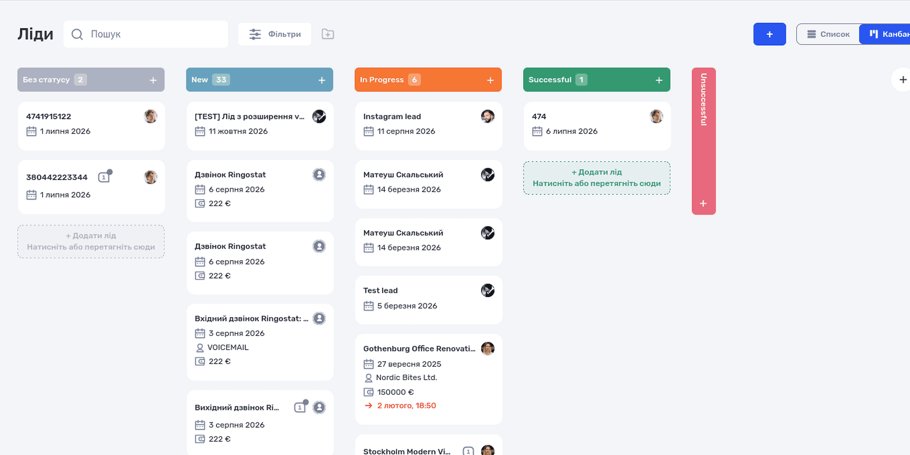Click the In Progress count badge 6
Viewport: 910px width, 455px height.
tap(414, 80)
